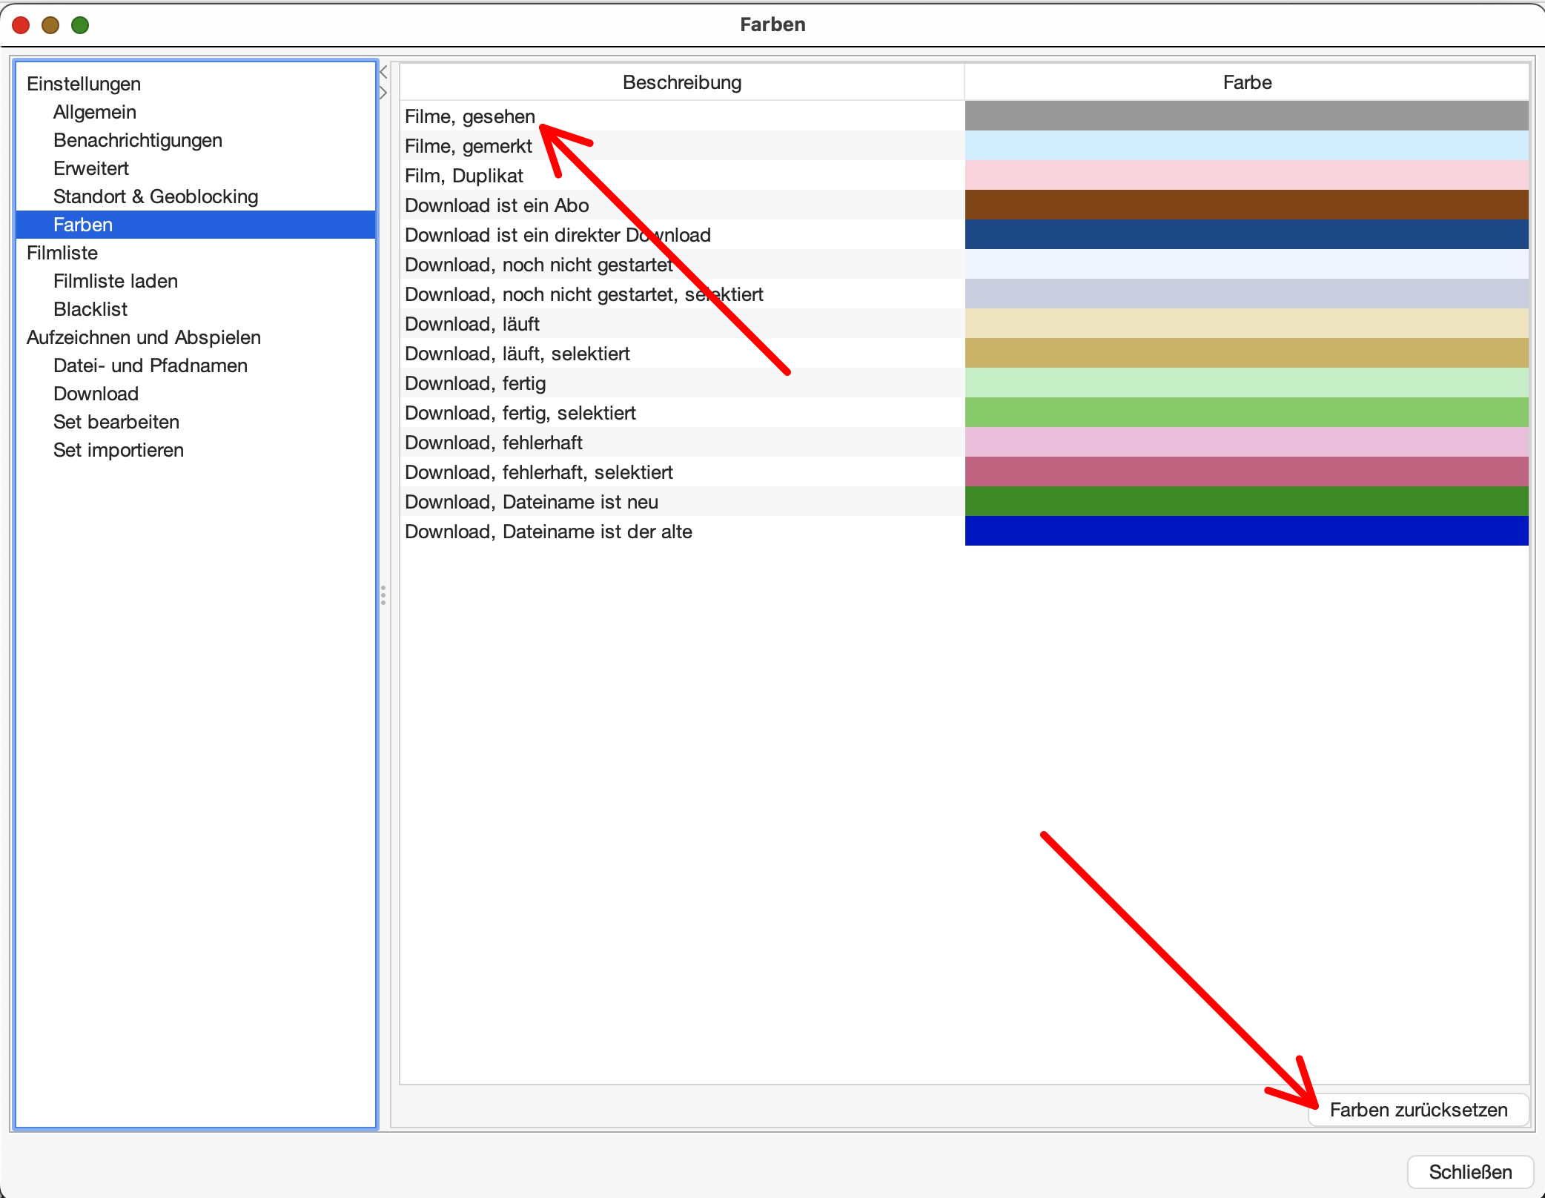This screenshot has height=1198, width=1545.
Task: Click the Beschreibung column header
Action: click(681, 82)
